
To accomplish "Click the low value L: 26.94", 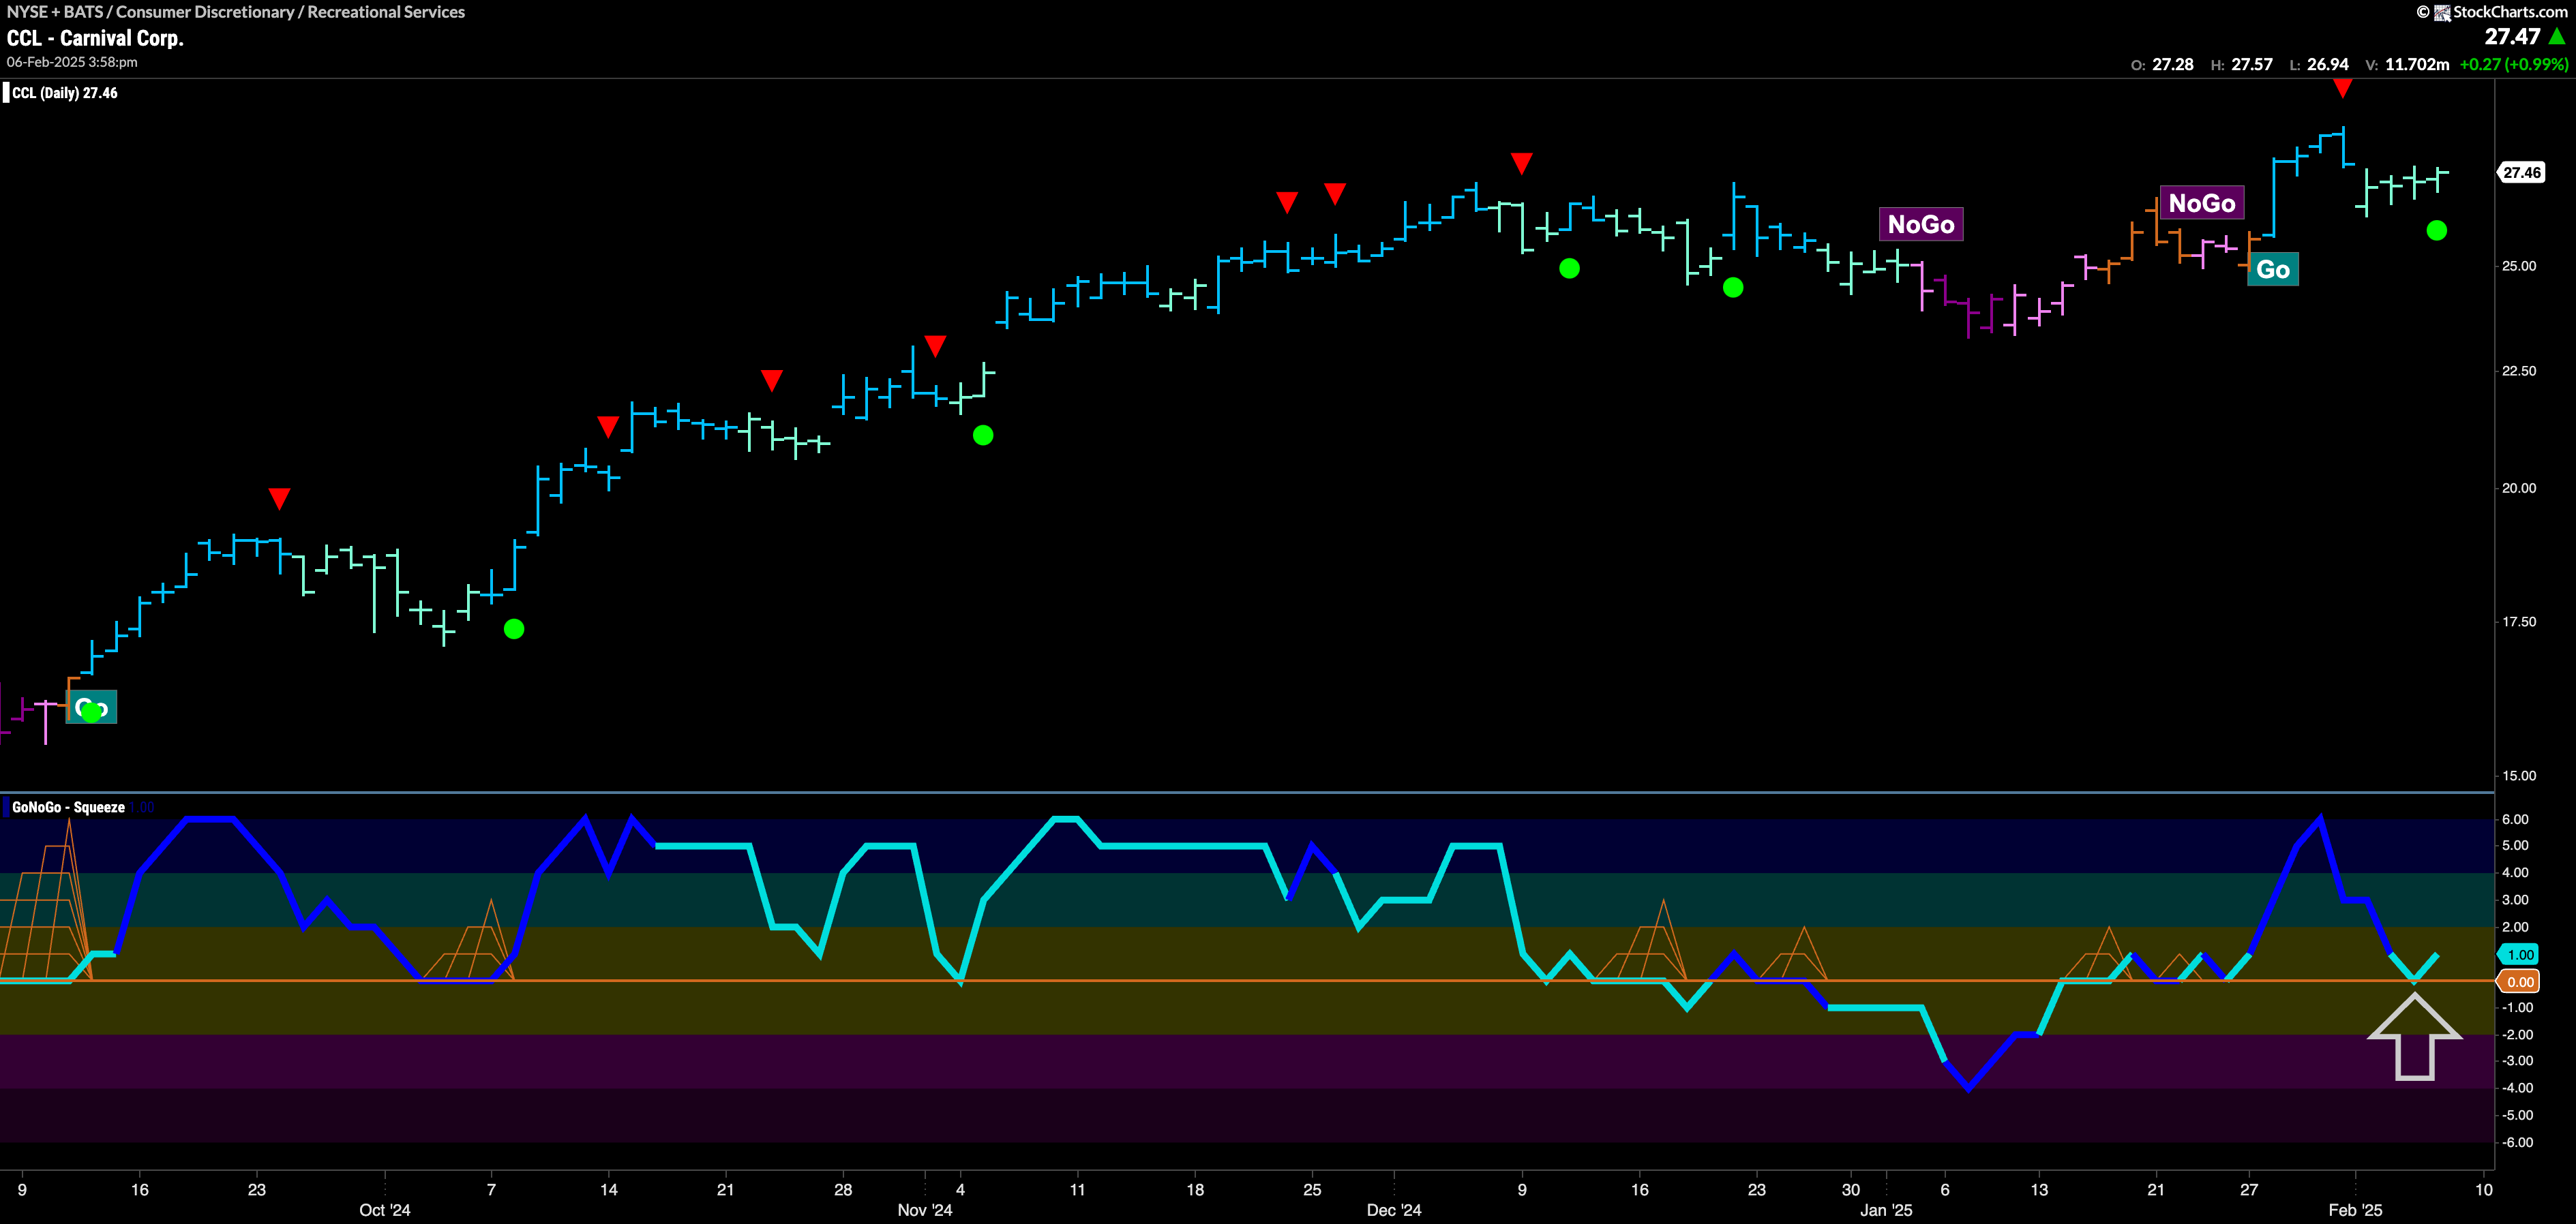I will click(2319, 64).
